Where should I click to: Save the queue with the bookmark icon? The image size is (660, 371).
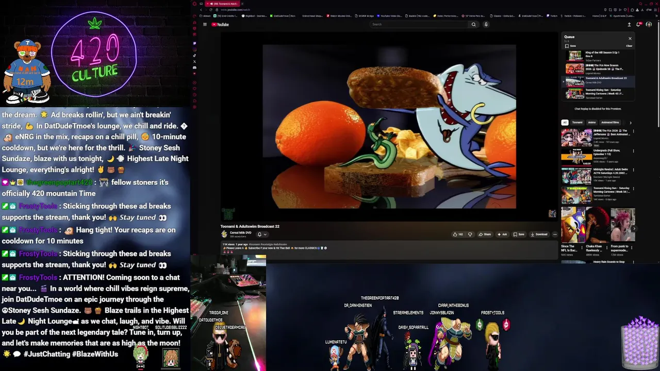[570, 46]
